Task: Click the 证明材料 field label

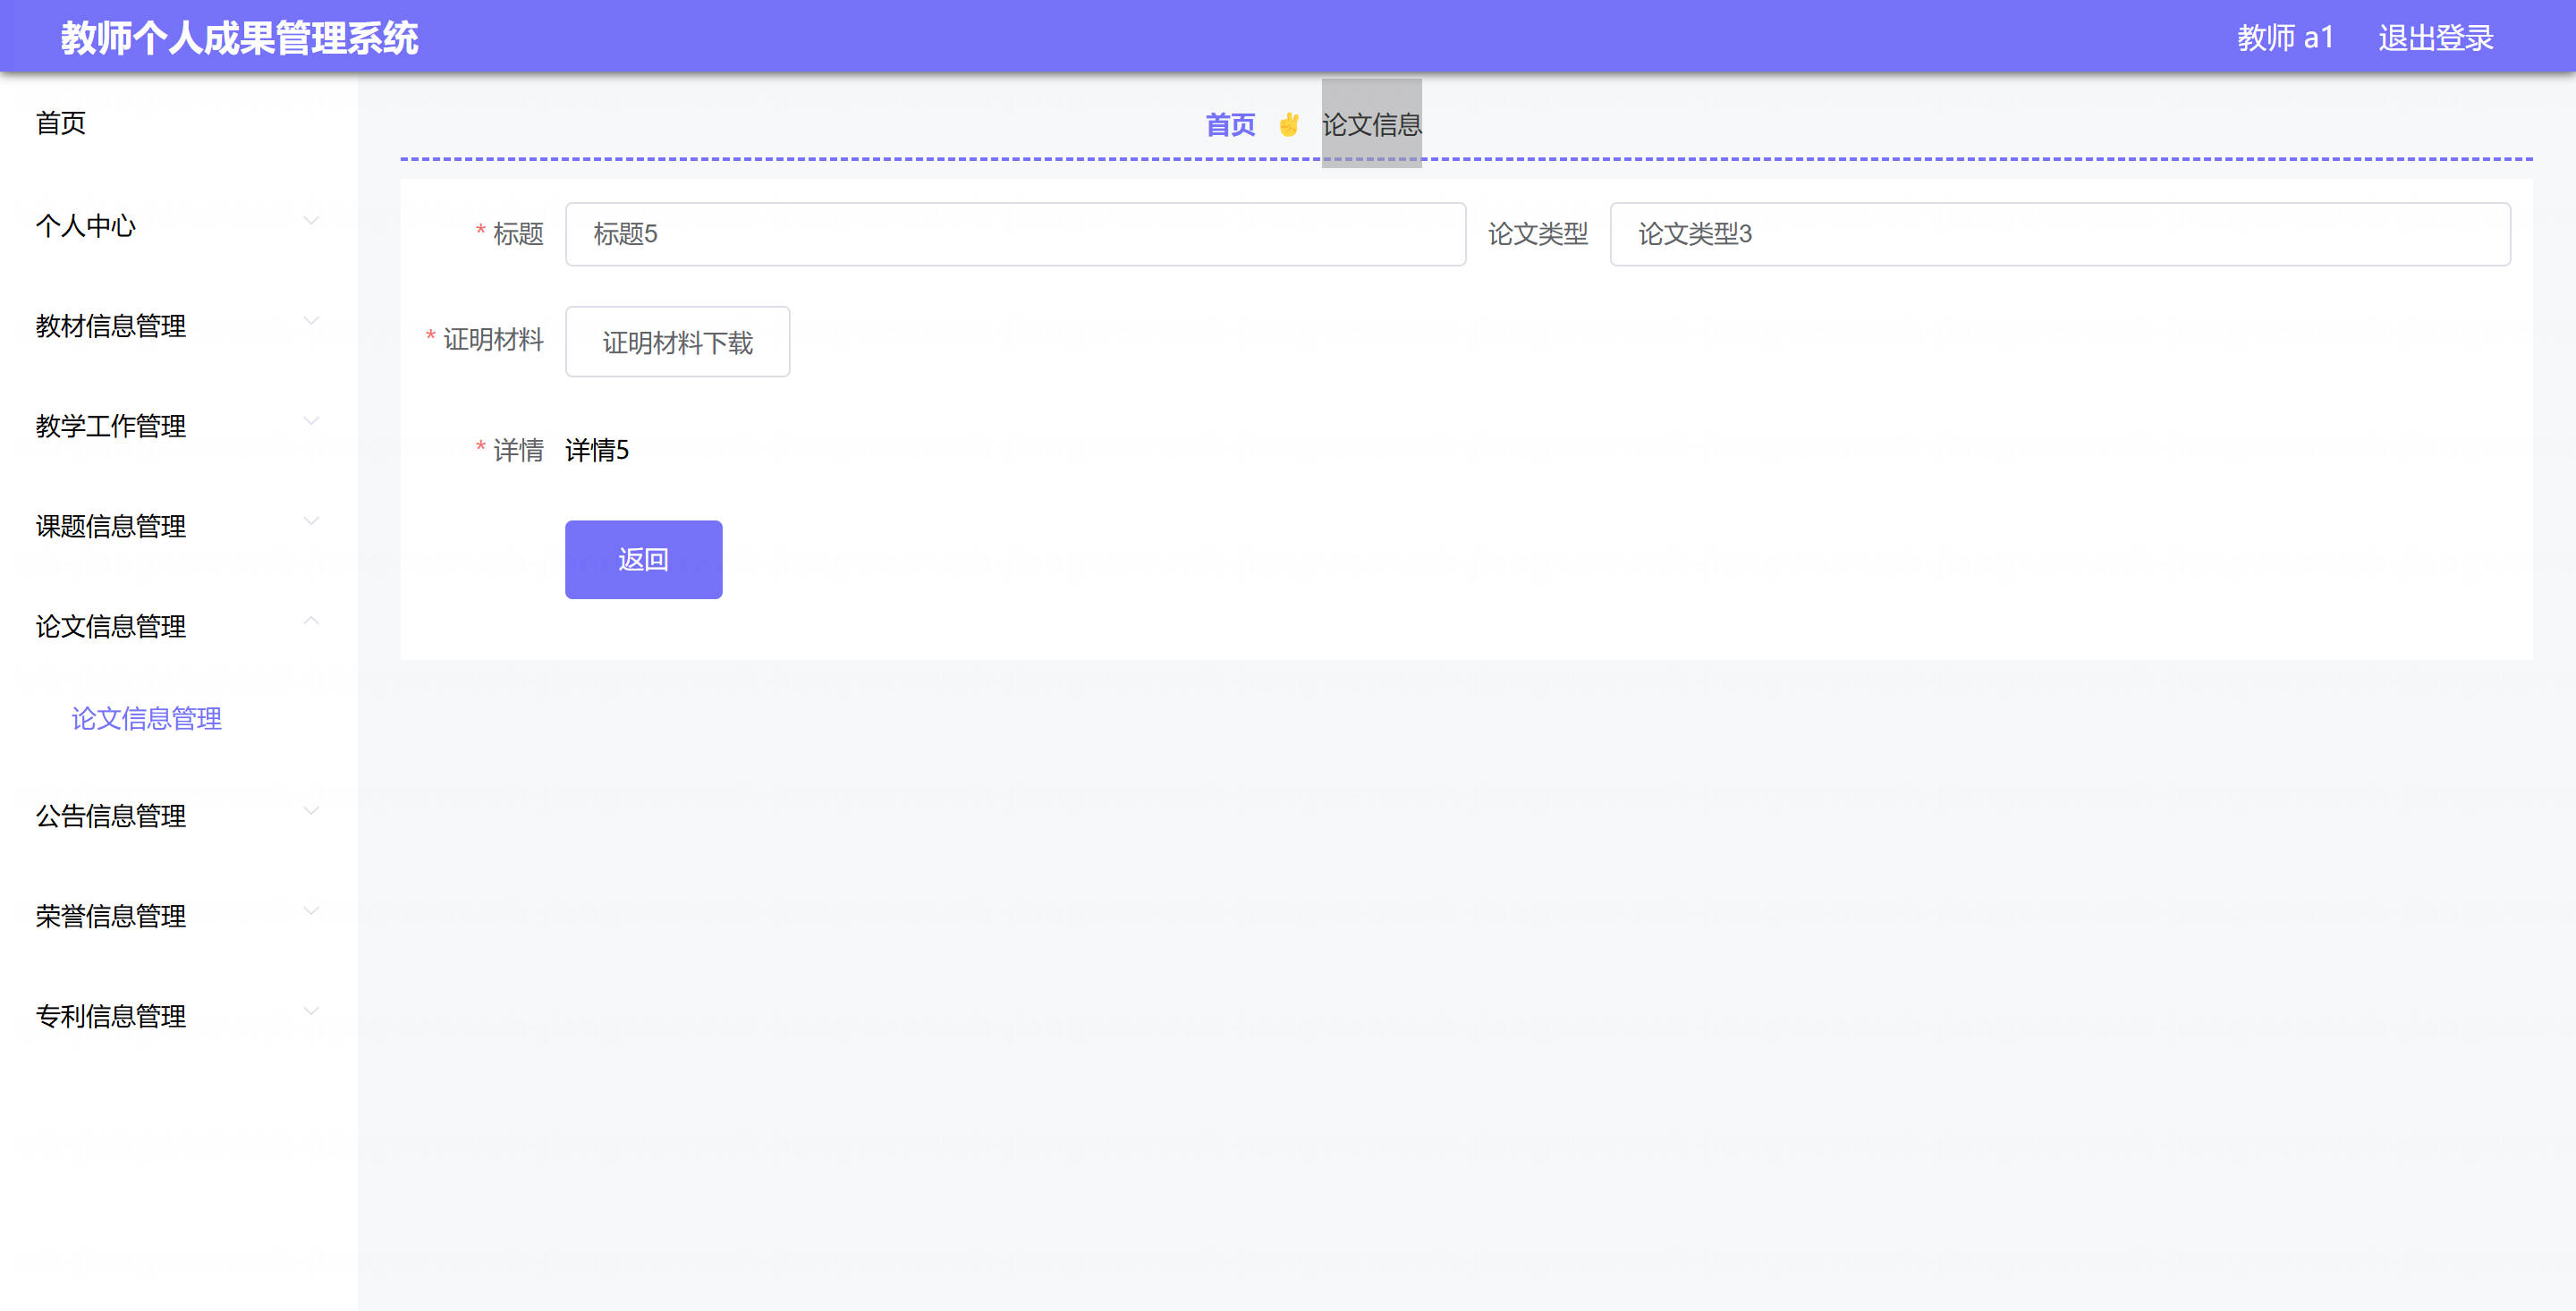Action: 493,340
